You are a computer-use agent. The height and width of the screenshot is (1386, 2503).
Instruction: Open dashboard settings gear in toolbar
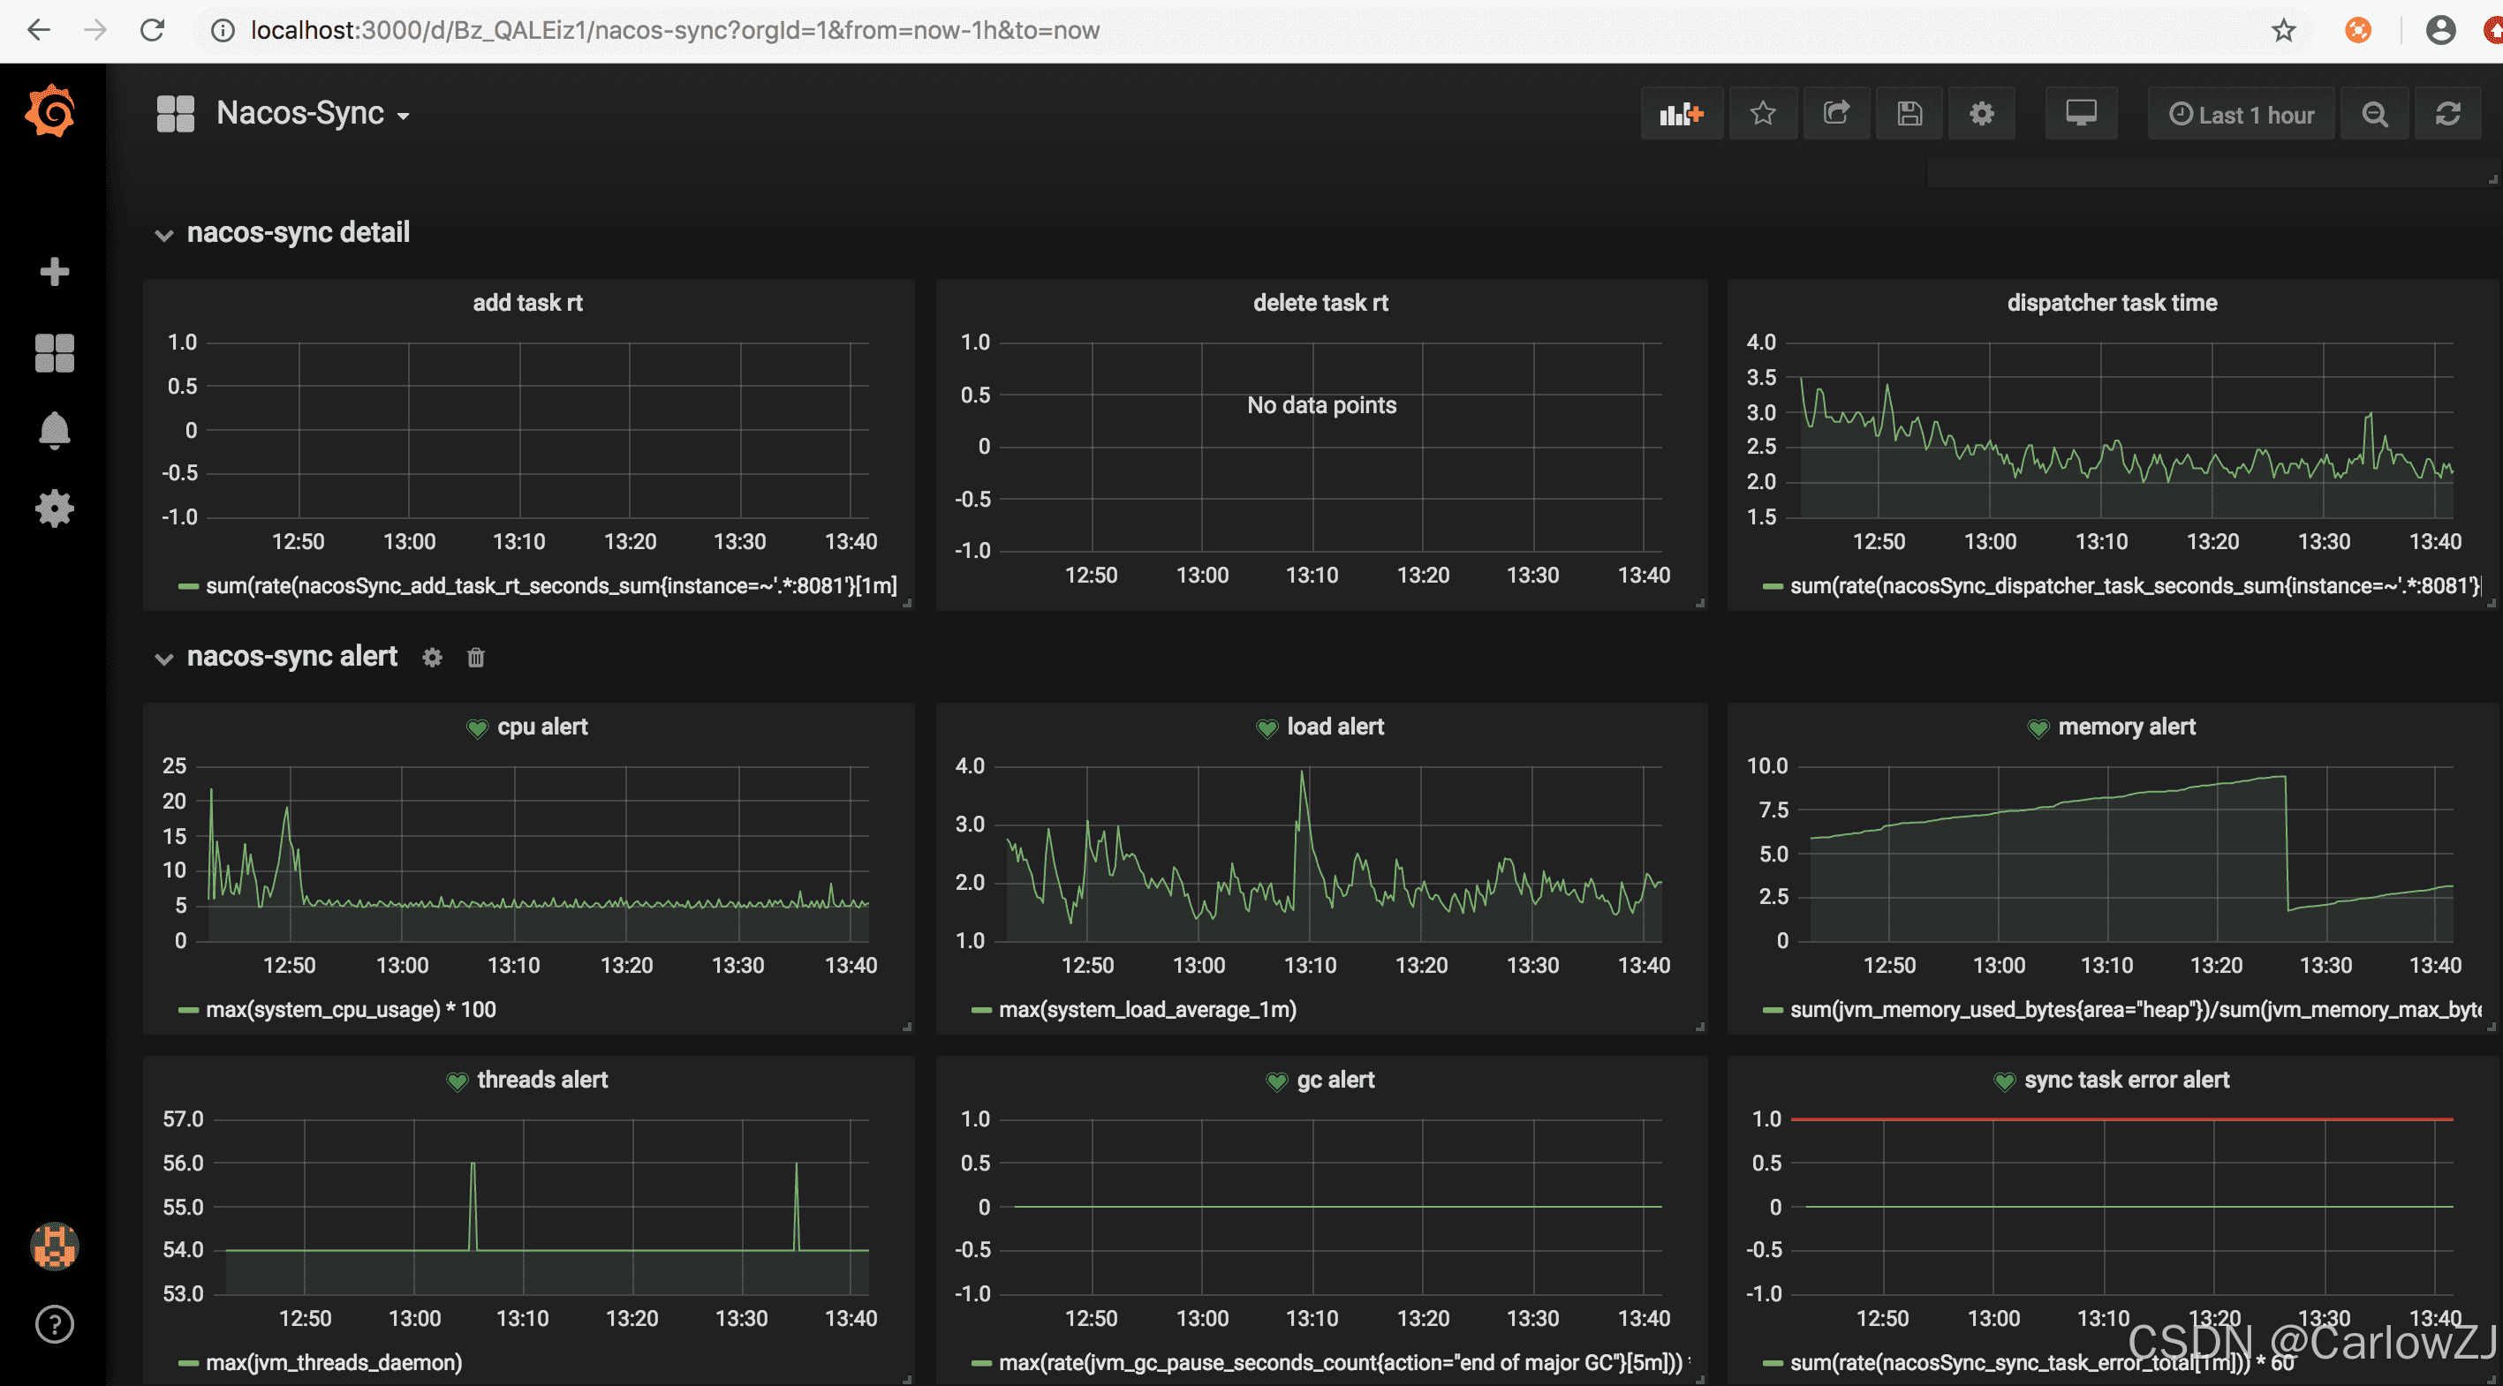(x=1981, y=115)
